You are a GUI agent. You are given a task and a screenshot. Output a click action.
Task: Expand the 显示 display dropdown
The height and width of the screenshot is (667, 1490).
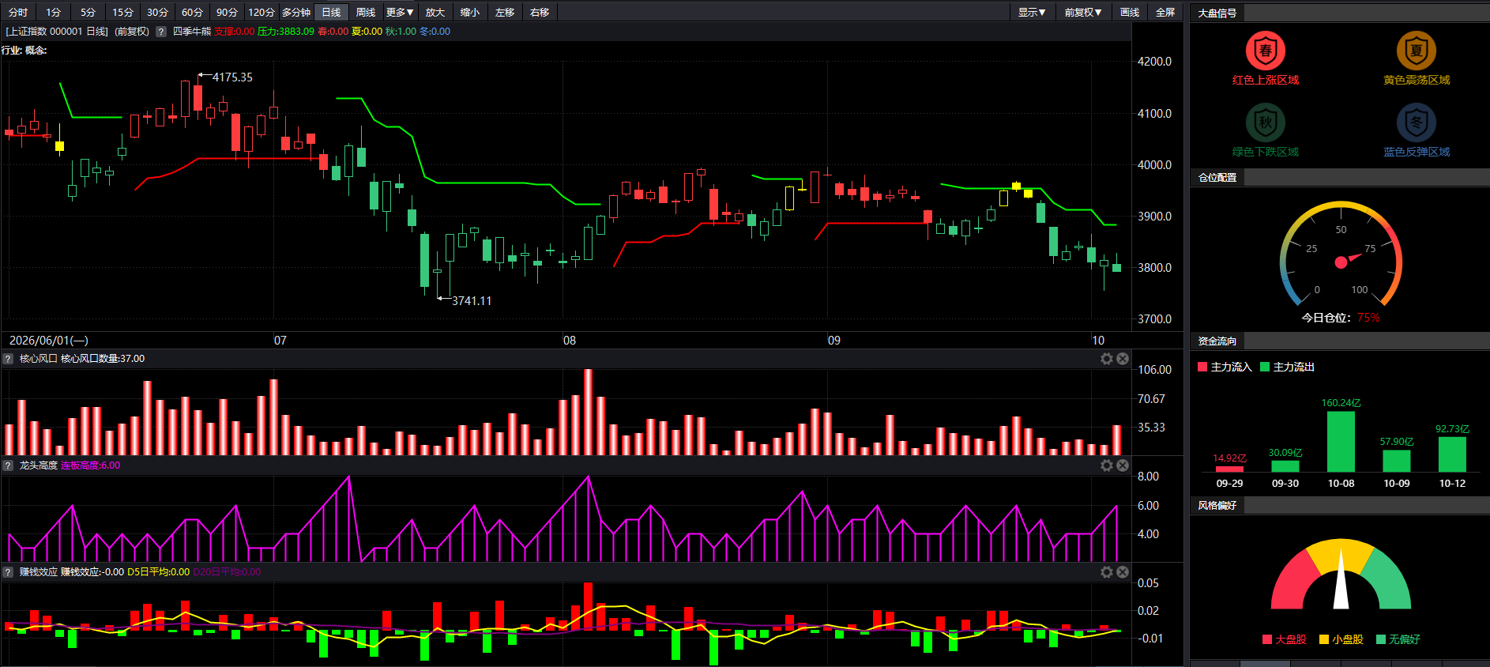point(1032,13)
